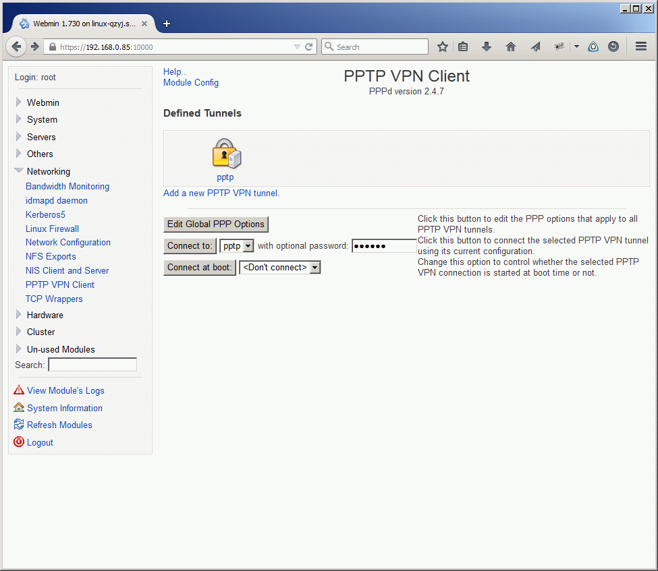Go back with the browser back arrow
658x571 pixels.
tap(16, 47)
